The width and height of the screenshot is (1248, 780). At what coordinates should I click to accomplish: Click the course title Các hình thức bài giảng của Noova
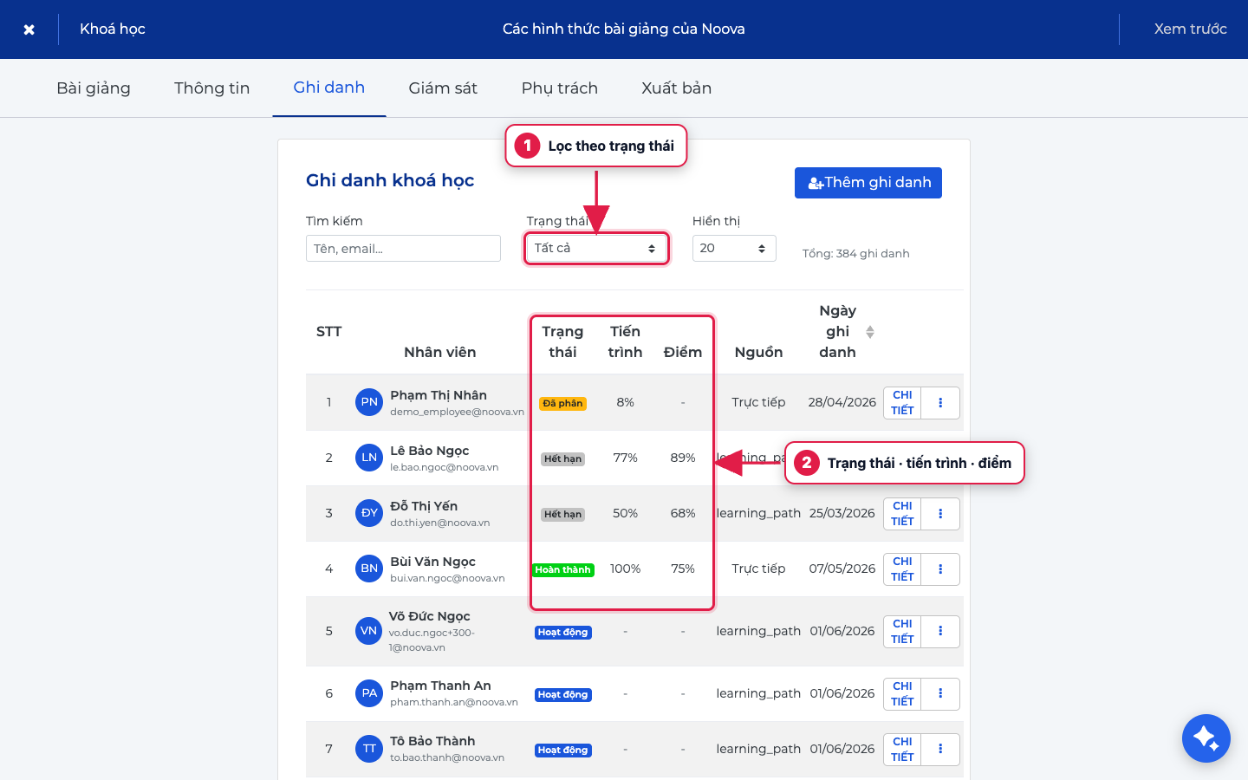(624, 29)
